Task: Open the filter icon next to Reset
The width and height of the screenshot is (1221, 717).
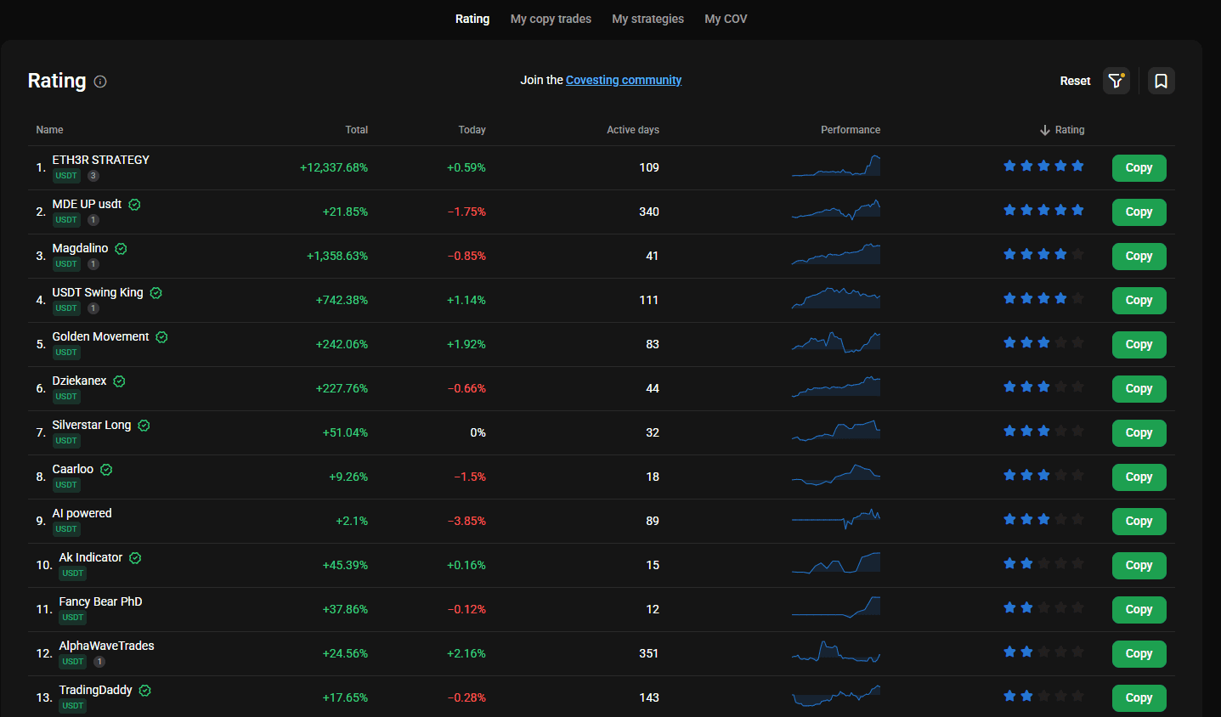Action: (1116, 81)
